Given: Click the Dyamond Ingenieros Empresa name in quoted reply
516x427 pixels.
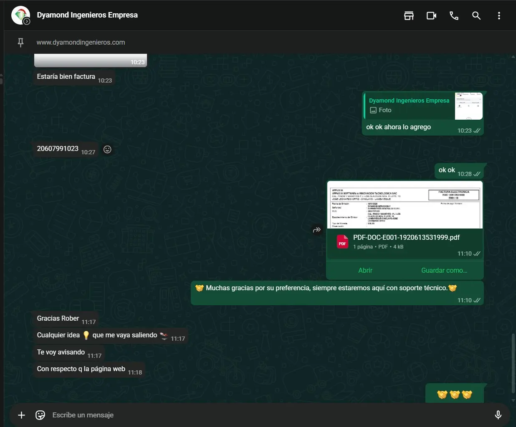Looking at the screenshot, I should pos(409,100).
